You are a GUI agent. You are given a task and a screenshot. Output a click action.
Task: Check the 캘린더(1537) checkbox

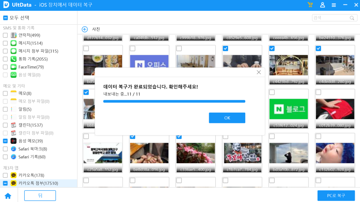(5, 125)
